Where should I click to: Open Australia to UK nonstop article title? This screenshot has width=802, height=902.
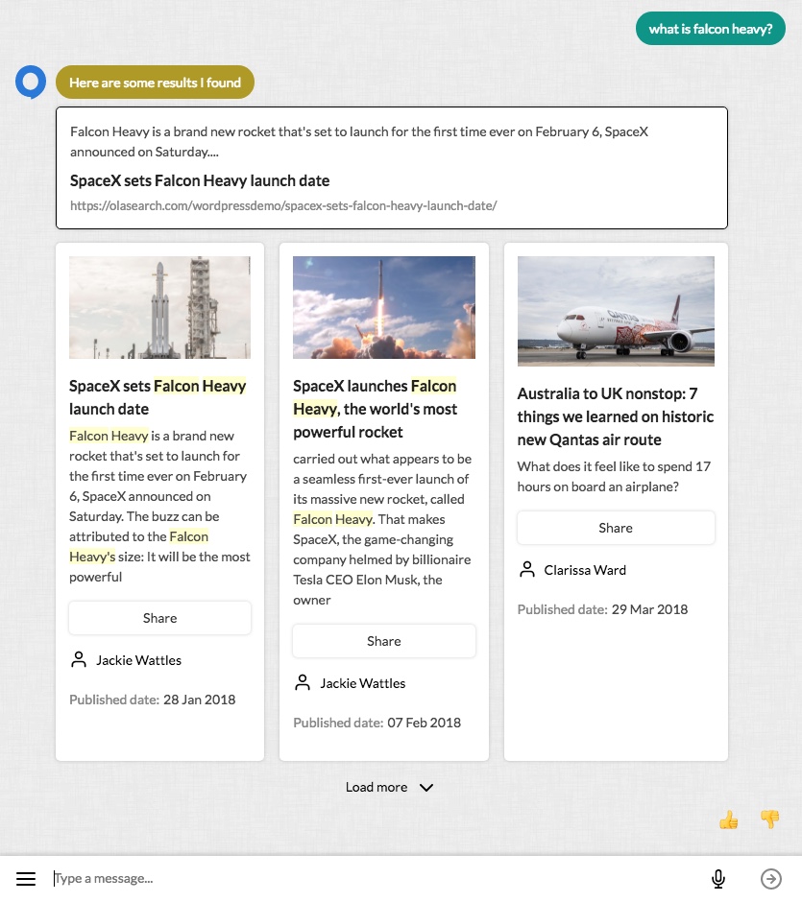tap(616, 416)
